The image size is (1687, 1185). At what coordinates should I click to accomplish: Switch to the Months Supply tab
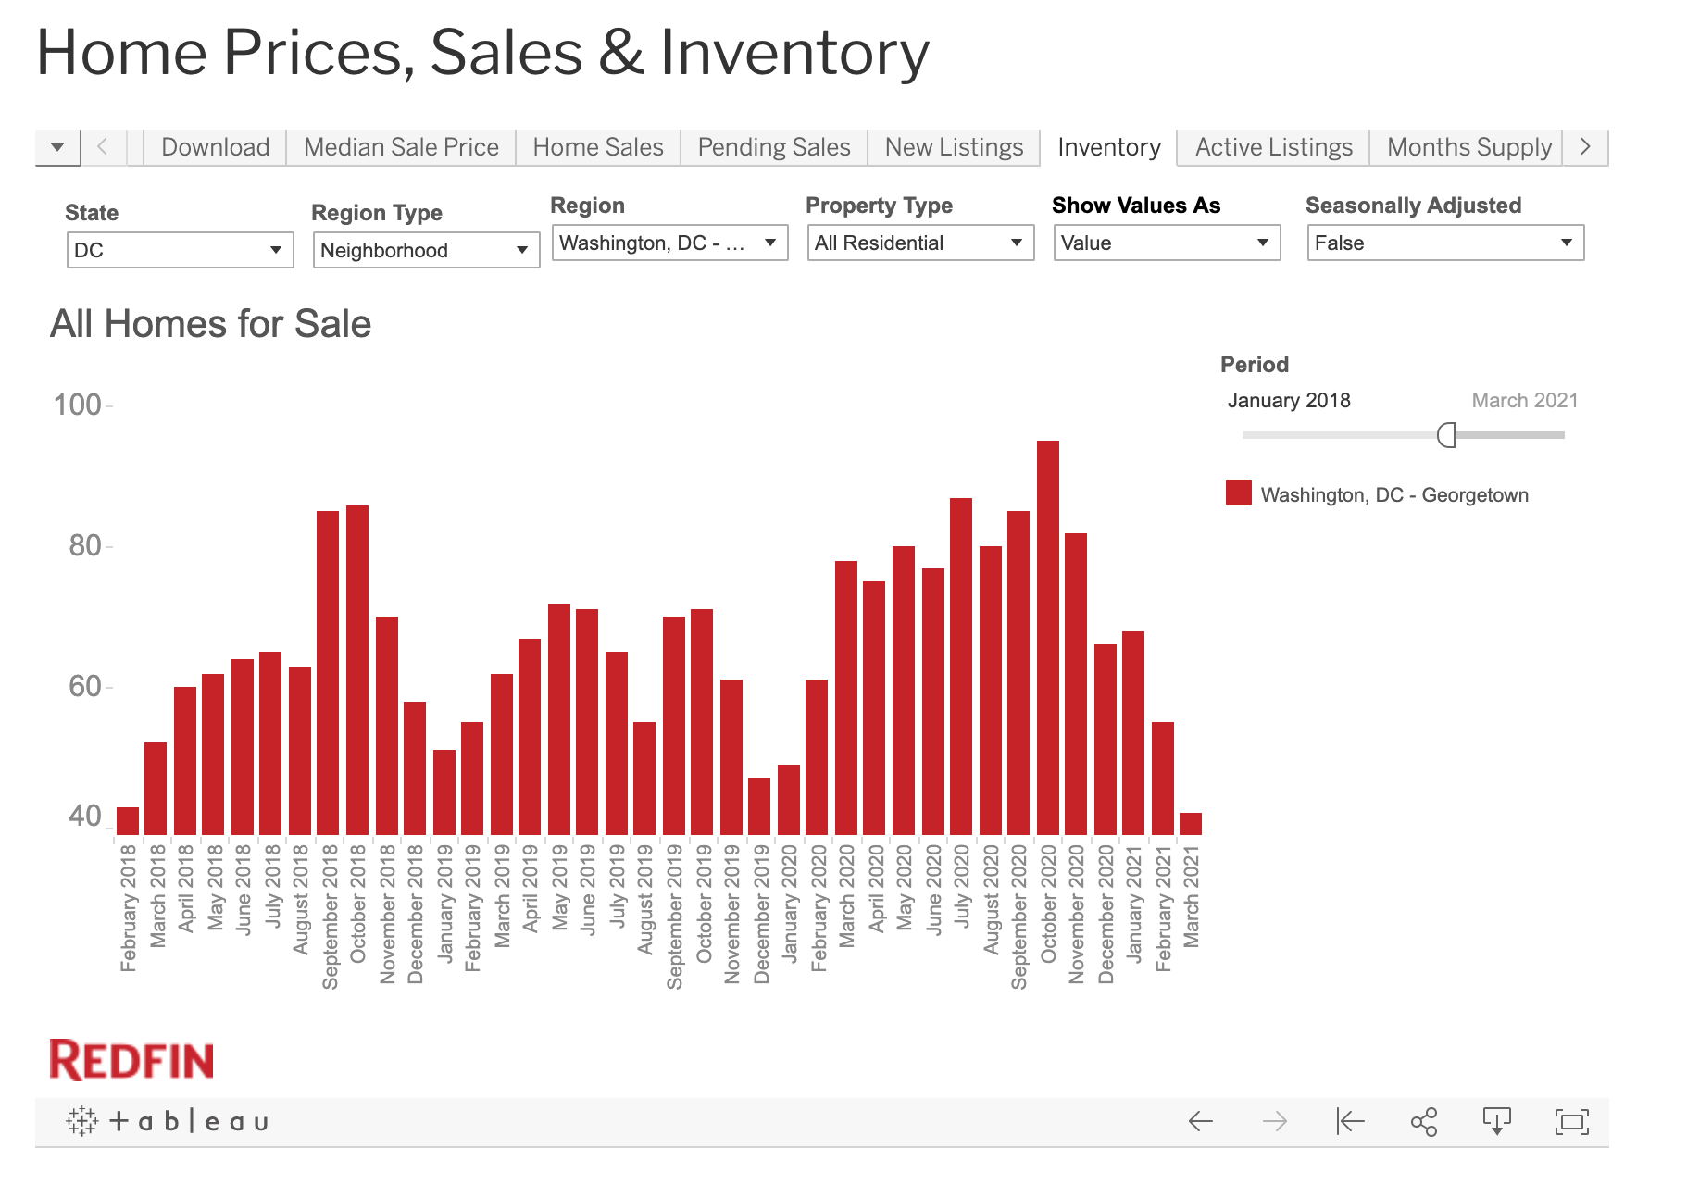(1468, 147)
